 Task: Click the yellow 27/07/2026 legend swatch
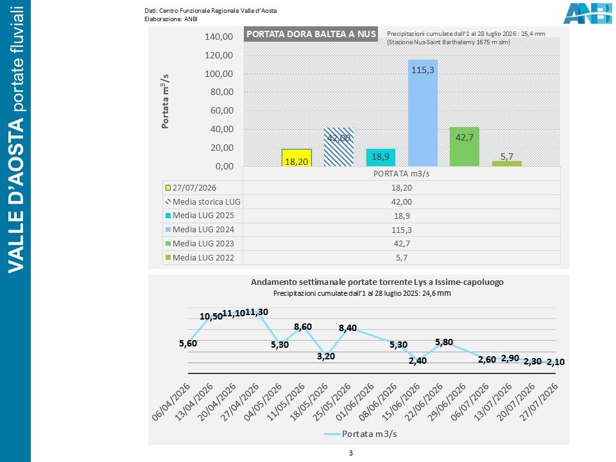tap(168, 188)
